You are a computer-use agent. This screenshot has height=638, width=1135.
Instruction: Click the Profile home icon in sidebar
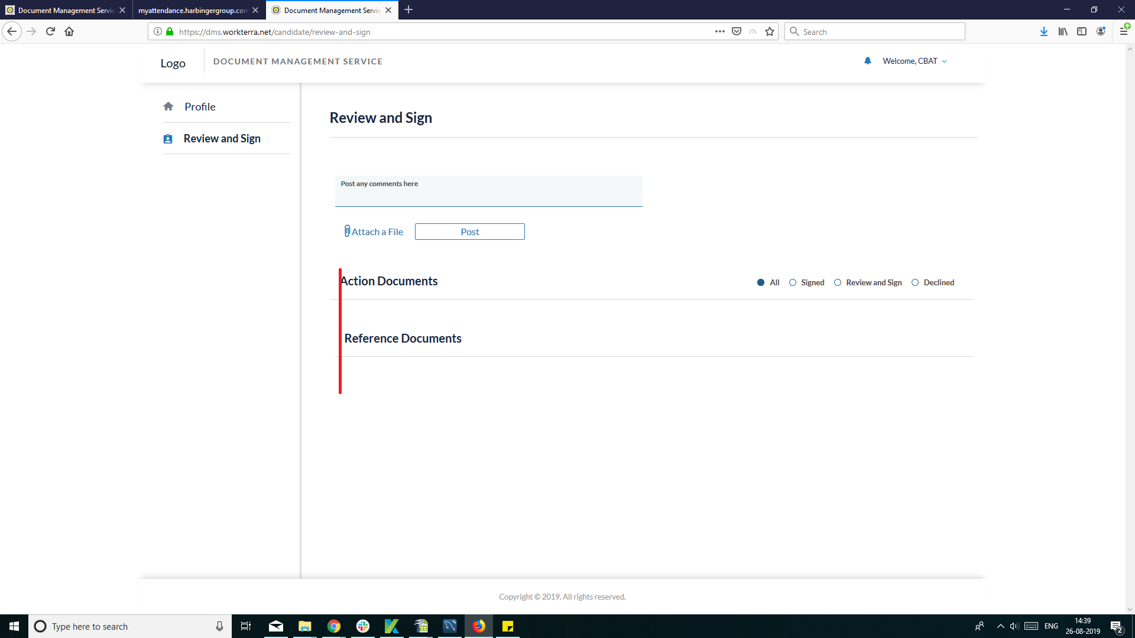[168, 106]
